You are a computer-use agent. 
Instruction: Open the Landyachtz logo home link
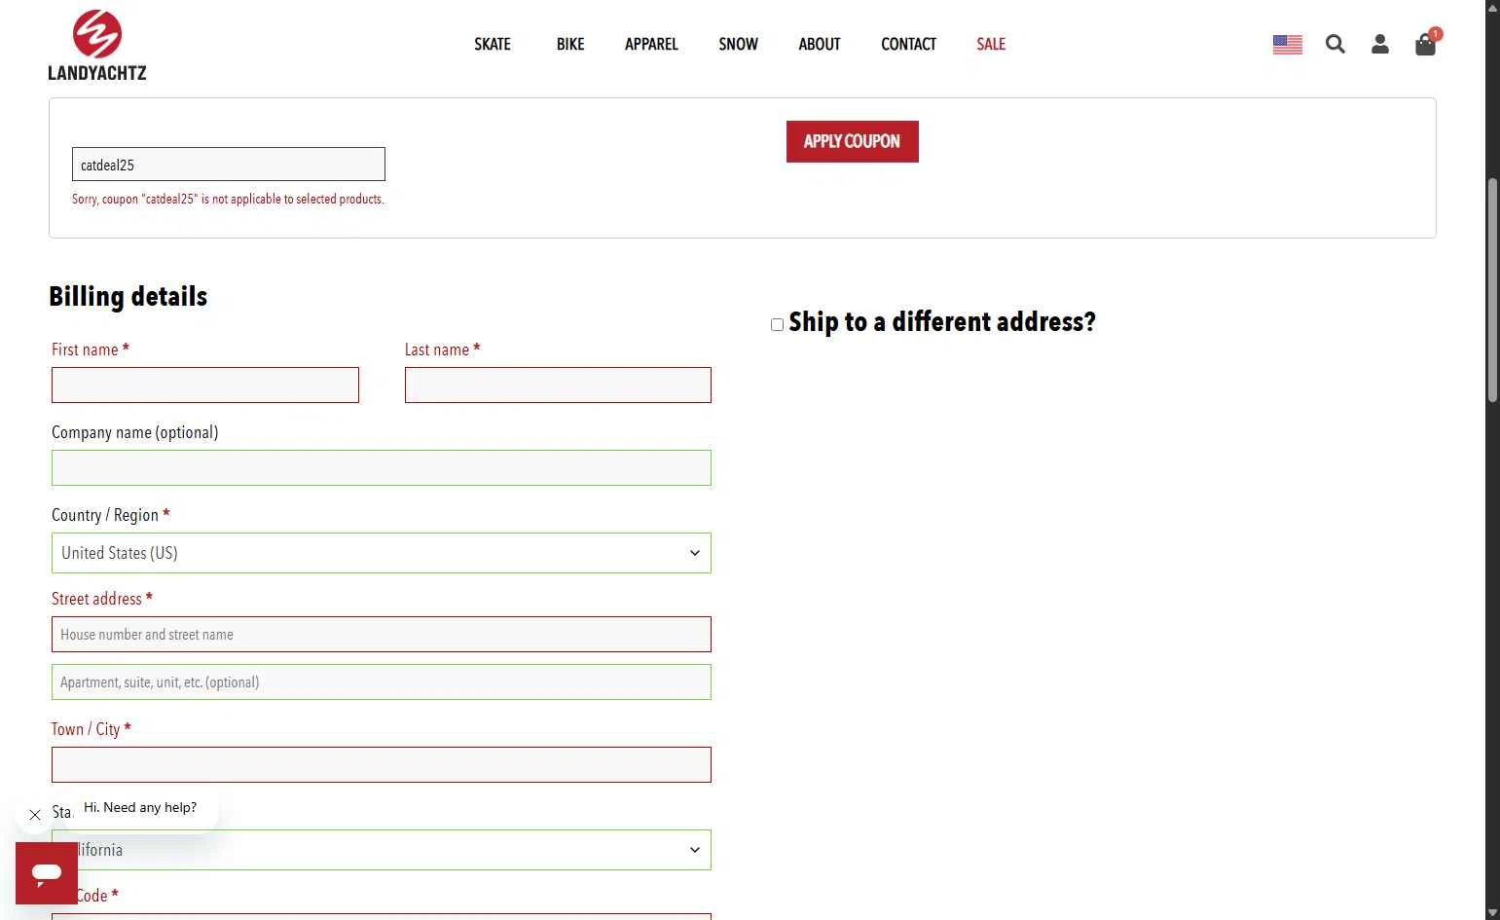click(97, 45)
